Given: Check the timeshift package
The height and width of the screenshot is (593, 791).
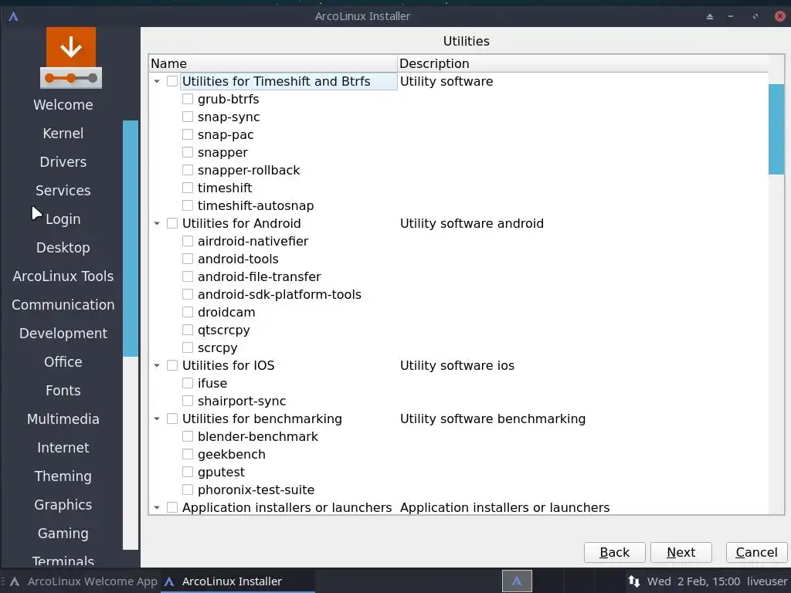Looking at the screenshot, I should [x=188, y=188].
